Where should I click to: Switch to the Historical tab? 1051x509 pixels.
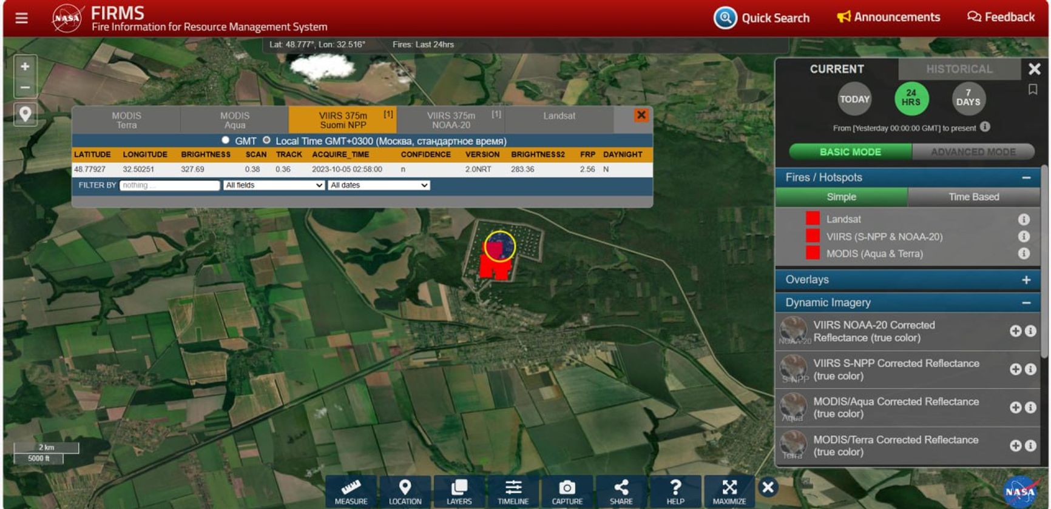click(959, 69)
